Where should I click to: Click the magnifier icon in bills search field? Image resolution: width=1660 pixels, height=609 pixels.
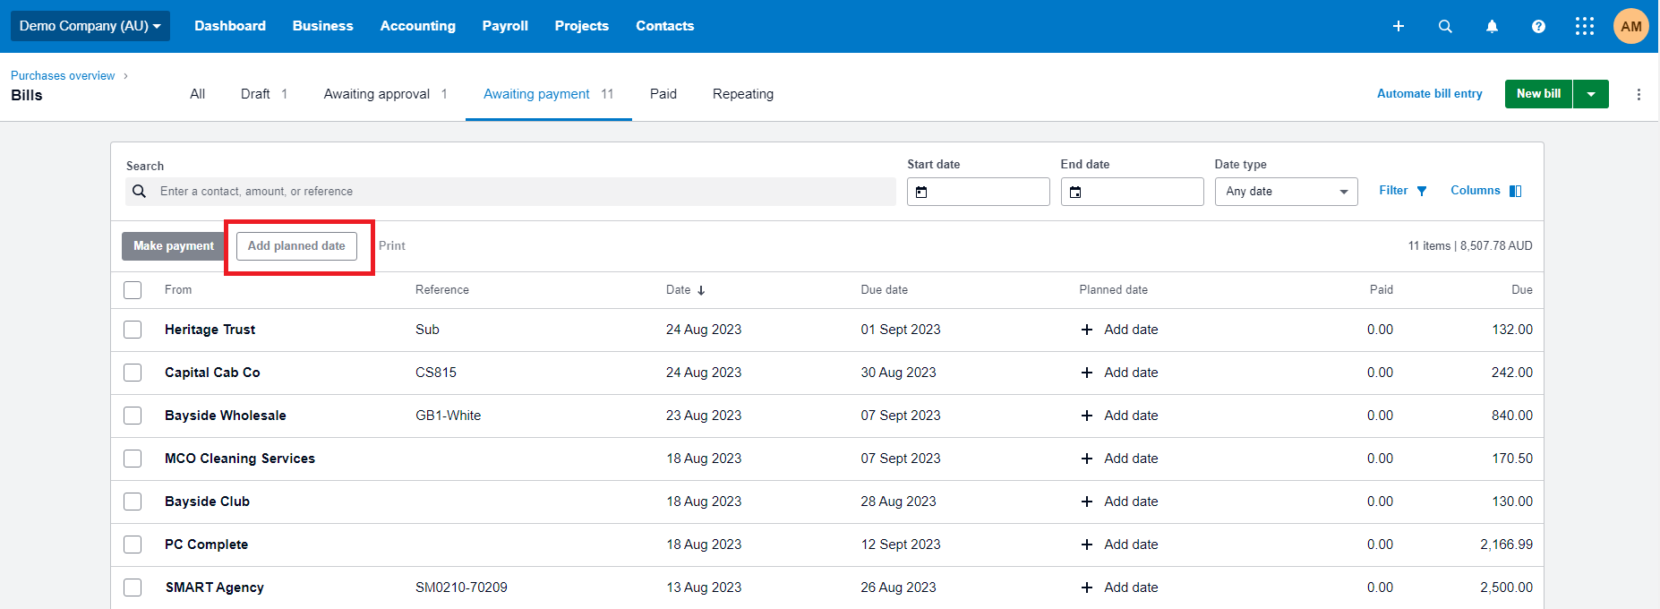pyautogui.click(x=139, y=191)
